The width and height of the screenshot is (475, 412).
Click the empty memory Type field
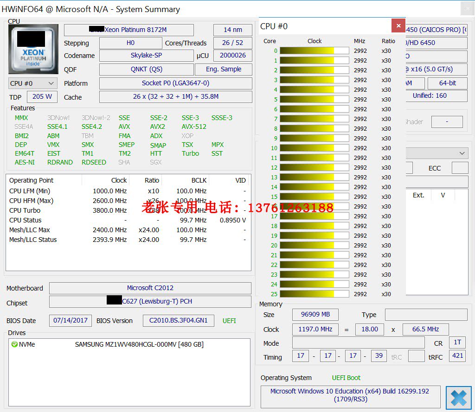coord(426,315)
